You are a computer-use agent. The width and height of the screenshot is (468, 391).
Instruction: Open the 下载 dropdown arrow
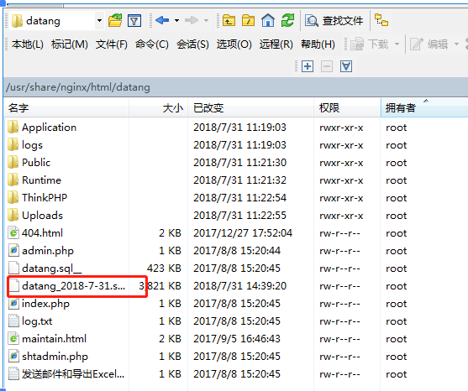(x=397, y=44)
